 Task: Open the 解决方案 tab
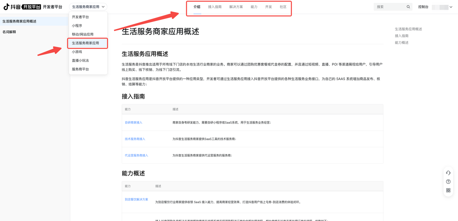pos(236,7)
